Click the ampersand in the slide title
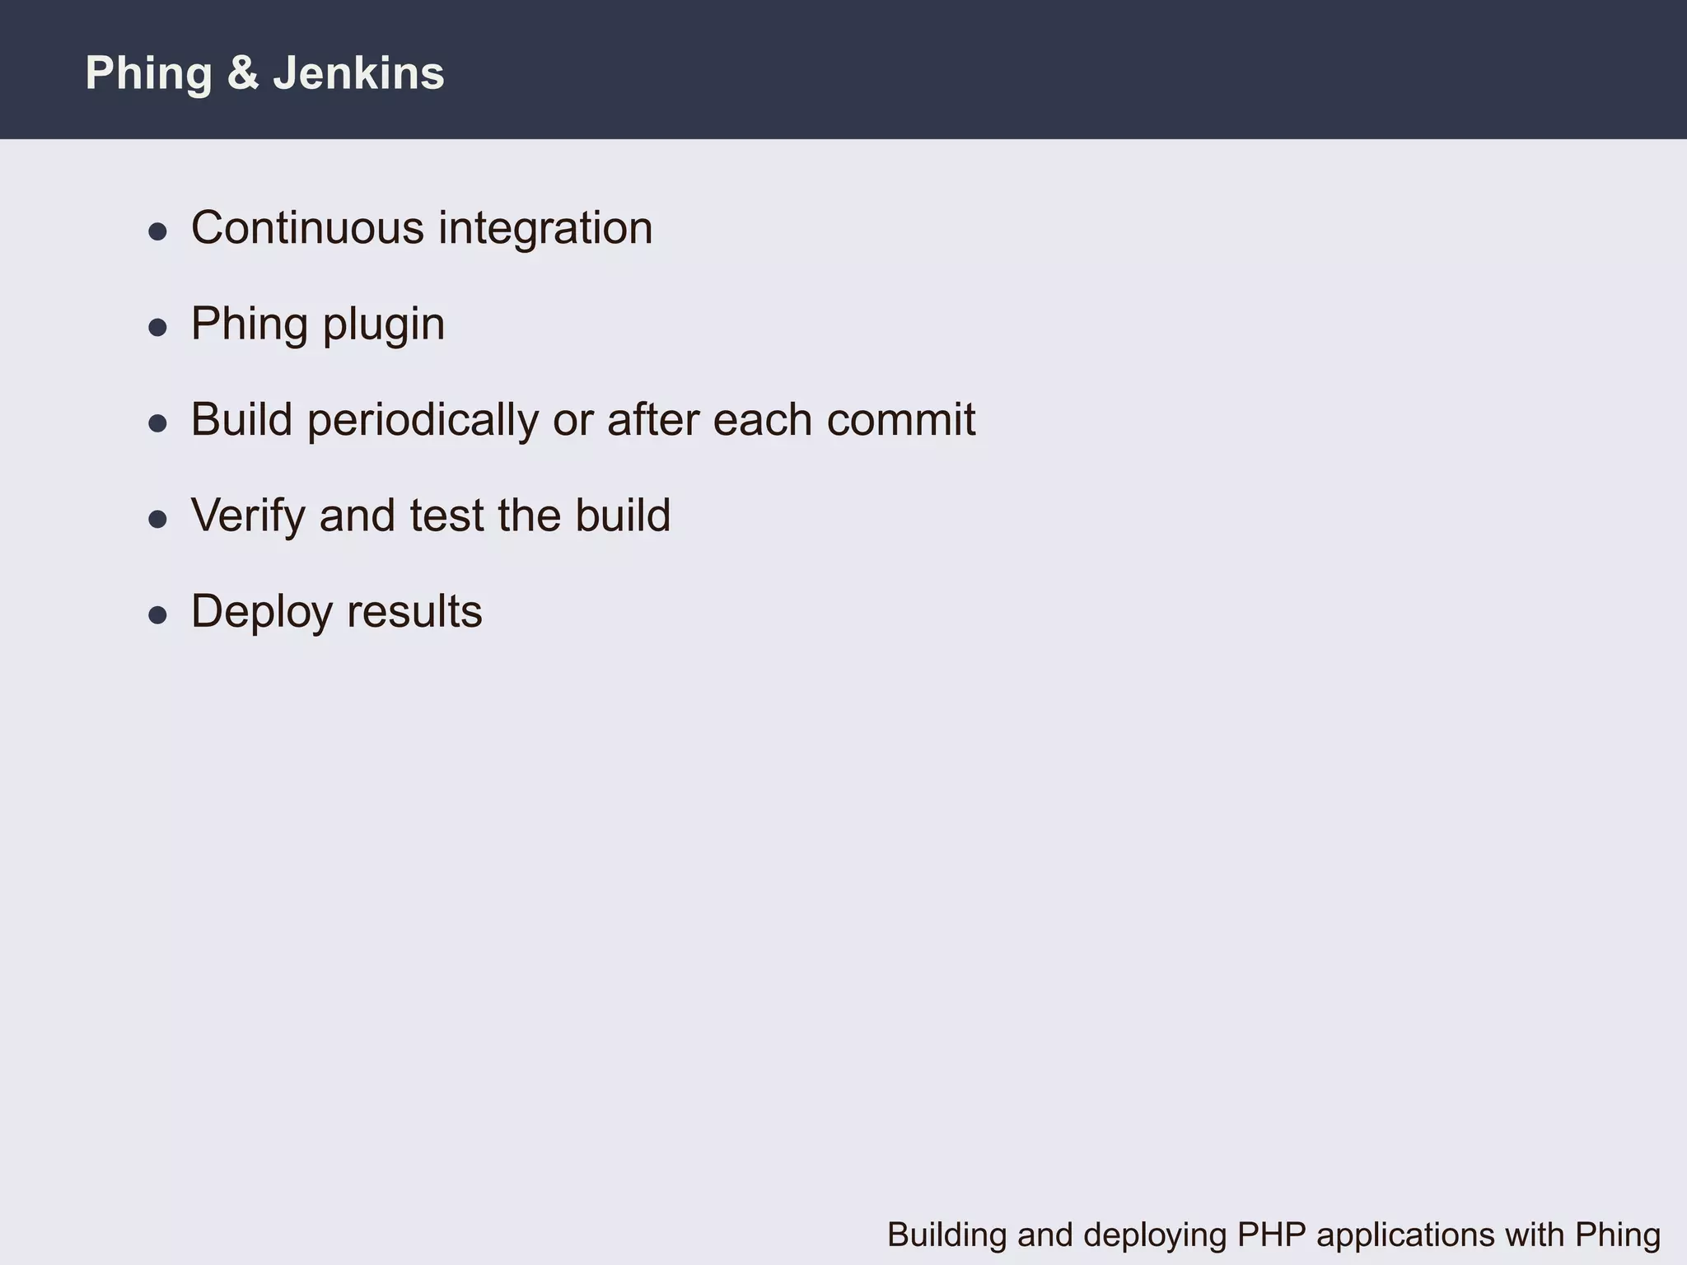This screenshot has width=1687, height=1265. 243,73
